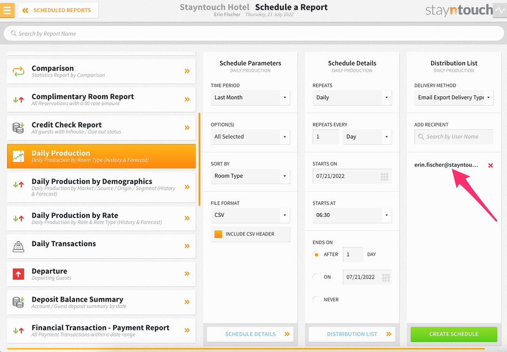Open Comparison report via its chevron
This screenshot has width=507, height=352.
(x=187, y=71)
